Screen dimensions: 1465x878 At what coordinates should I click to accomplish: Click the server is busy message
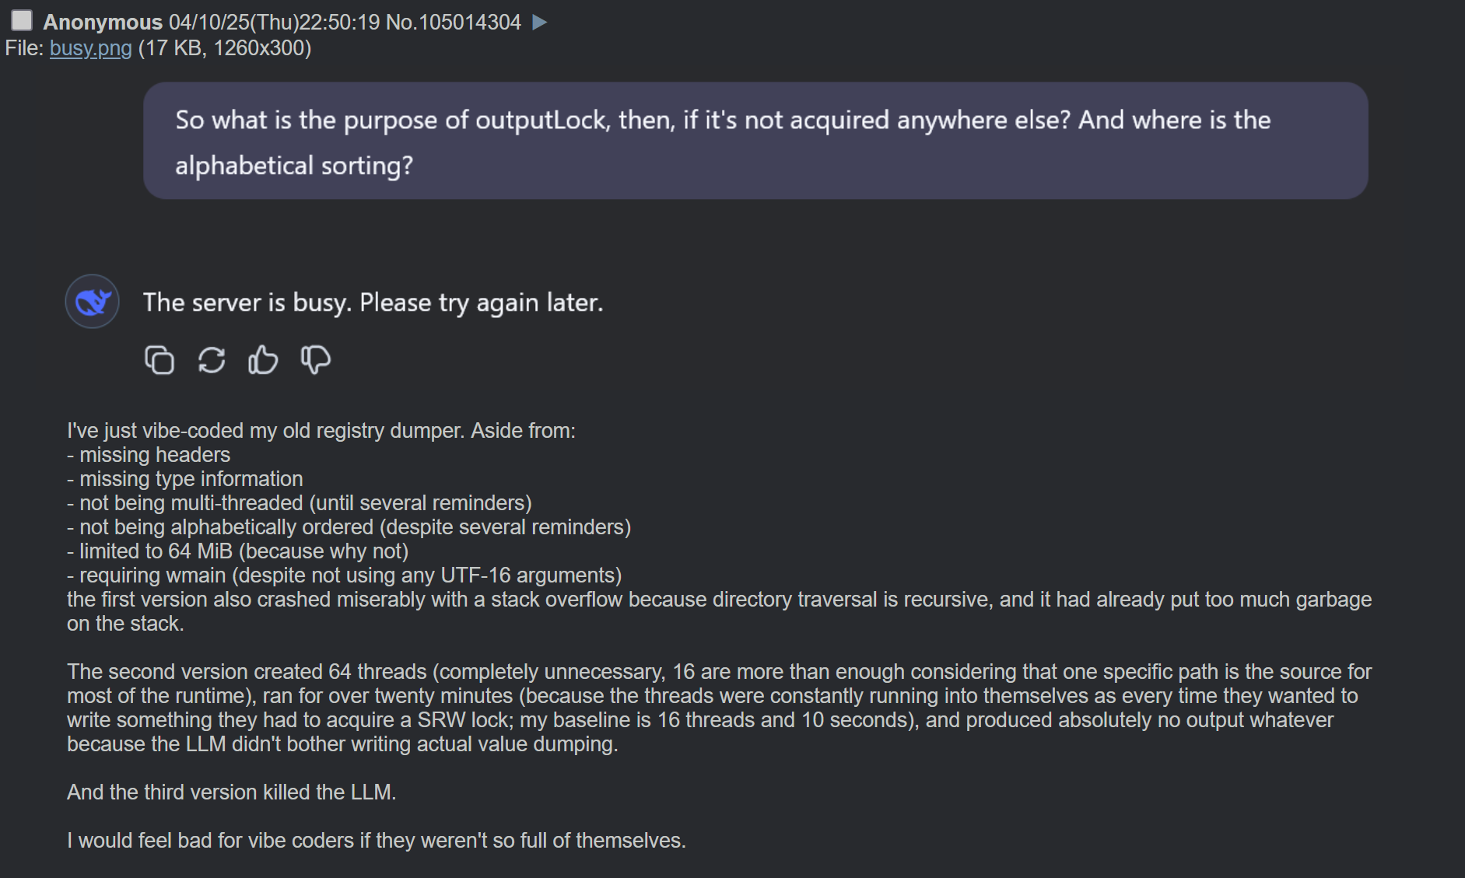tap(373, 303)
